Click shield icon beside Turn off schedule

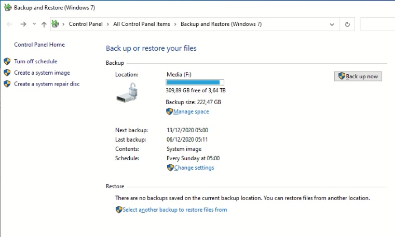pos(7,61)
